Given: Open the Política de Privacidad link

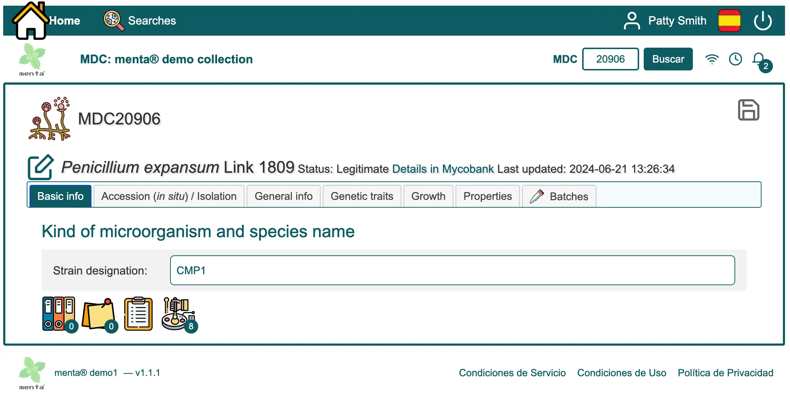Looking at the screenshot, I should (x=725, y=373).
